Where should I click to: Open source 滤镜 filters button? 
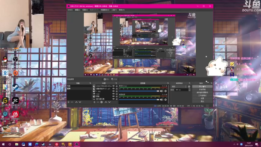[114, 79]
